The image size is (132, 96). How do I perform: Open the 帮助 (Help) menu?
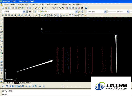(x=79, y=4)
